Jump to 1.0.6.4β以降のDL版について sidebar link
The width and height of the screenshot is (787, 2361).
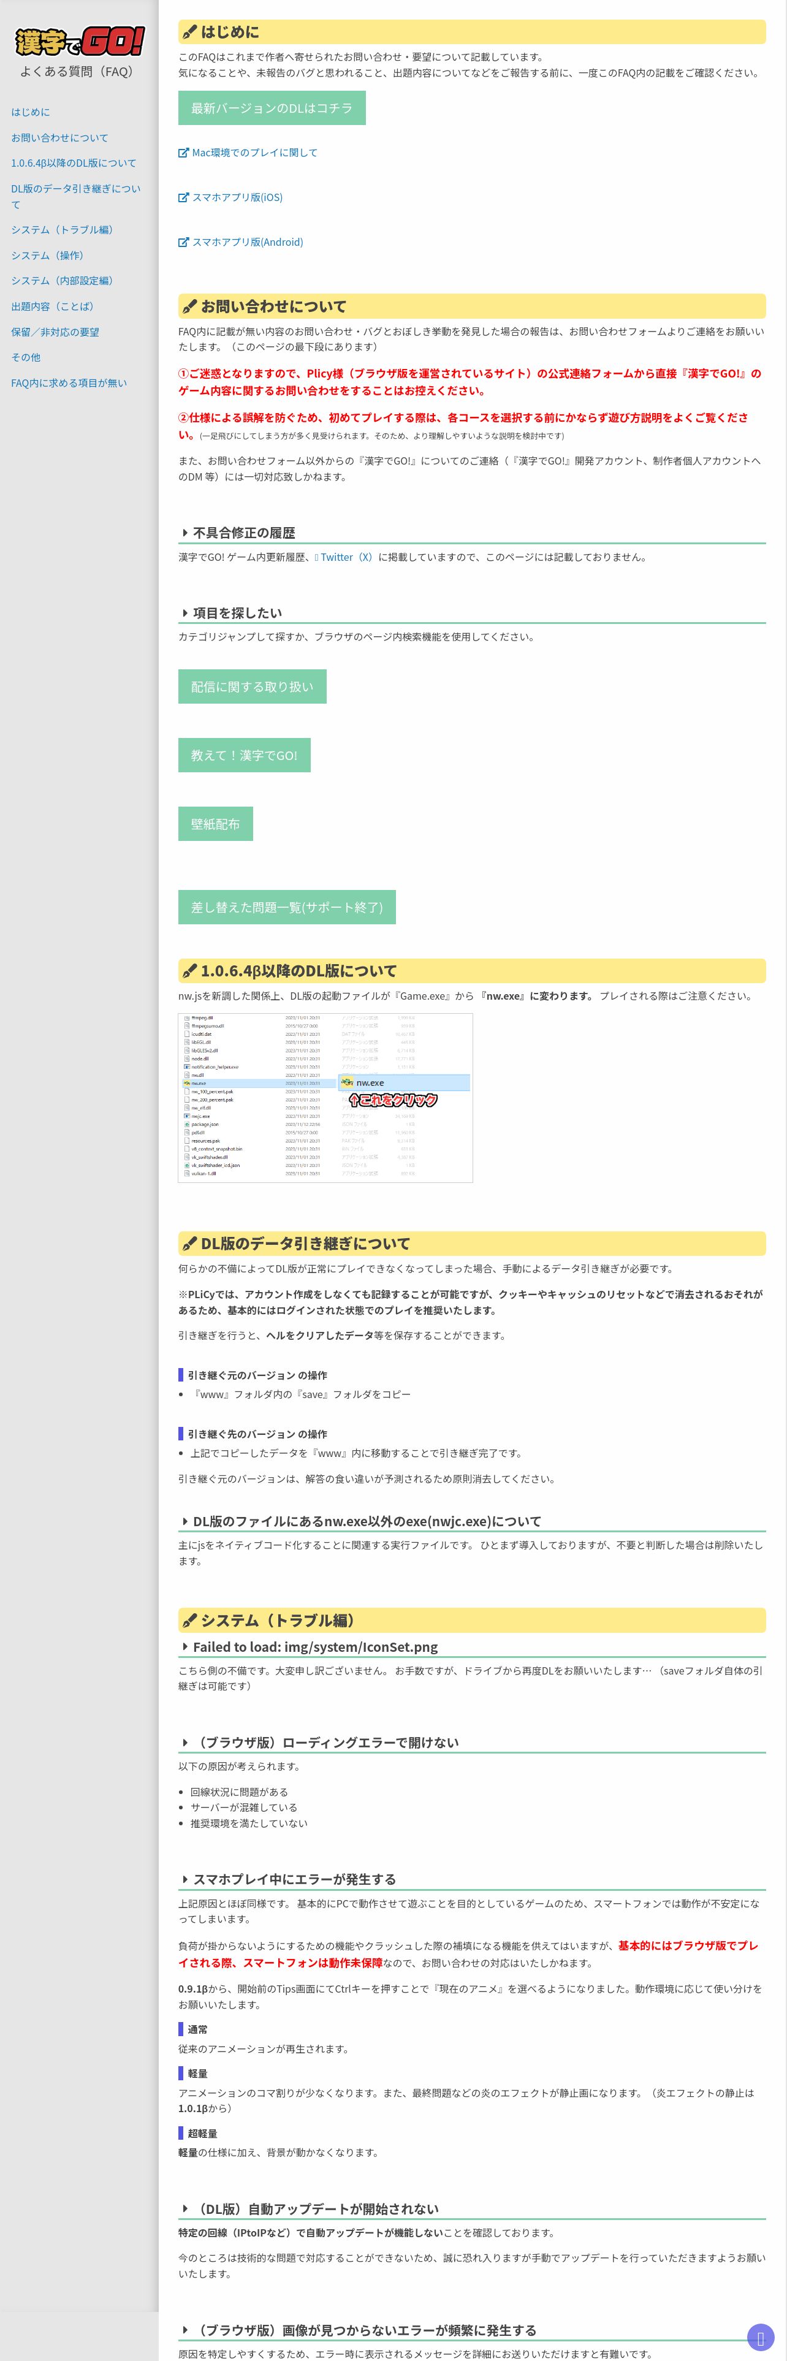pos(74,163)
